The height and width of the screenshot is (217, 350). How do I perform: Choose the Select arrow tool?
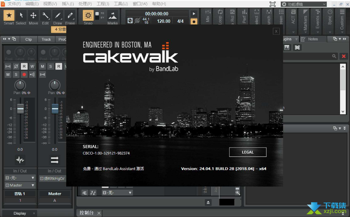coord(21,15)
